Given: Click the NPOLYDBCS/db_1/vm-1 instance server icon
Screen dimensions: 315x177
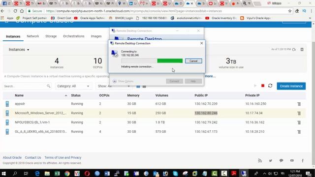Looking at the screenshot, I should coord(7,122).
